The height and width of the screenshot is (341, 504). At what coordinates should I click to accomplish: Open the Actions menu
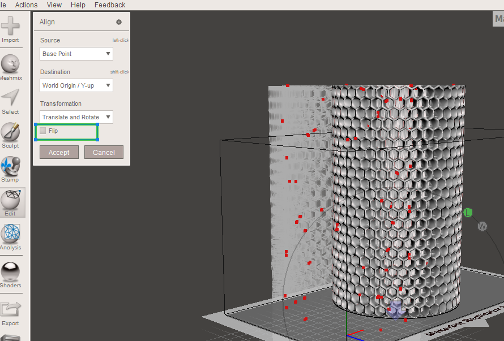26,5
